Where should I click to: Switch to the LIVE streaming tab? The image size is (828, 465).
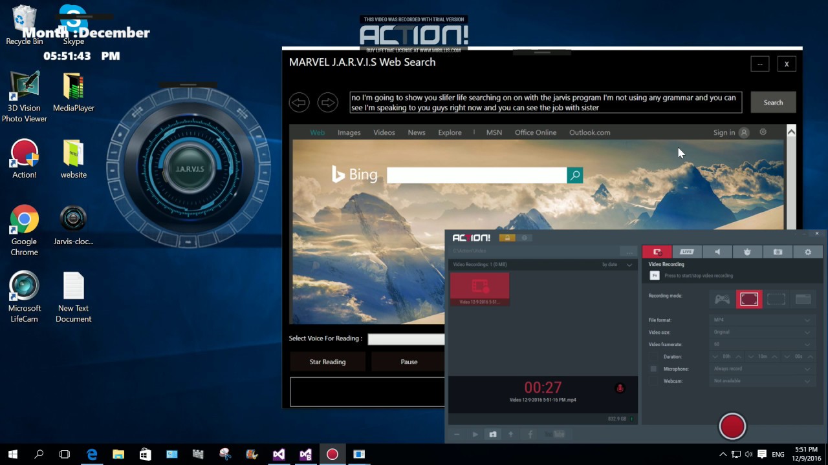(x=687, y=252)
